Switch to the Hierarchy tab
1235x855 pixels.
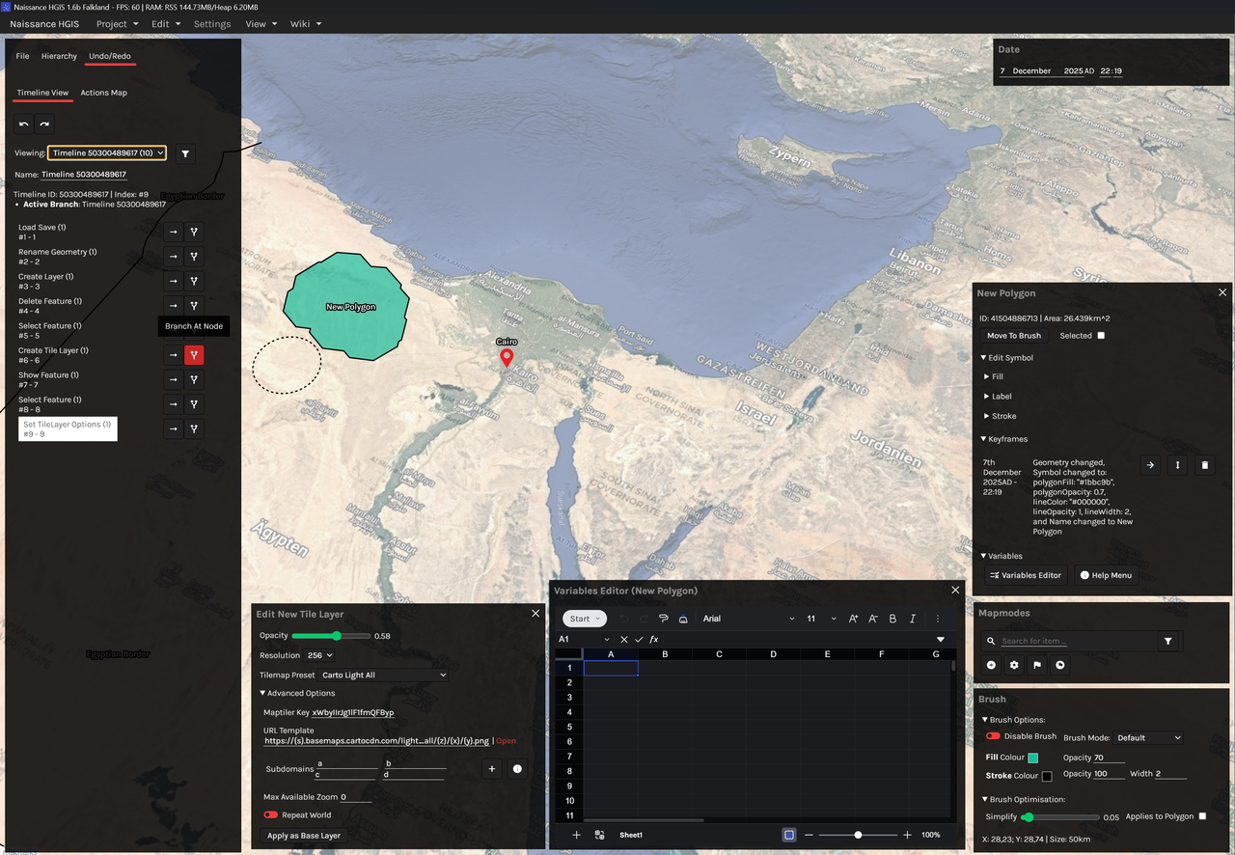(59, 56)
